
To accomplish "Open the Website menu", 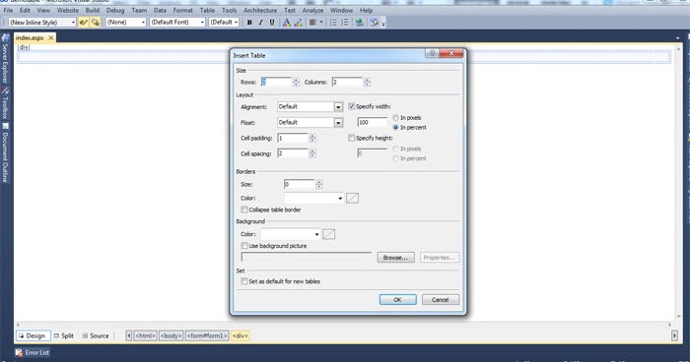I will pos(67,10).
